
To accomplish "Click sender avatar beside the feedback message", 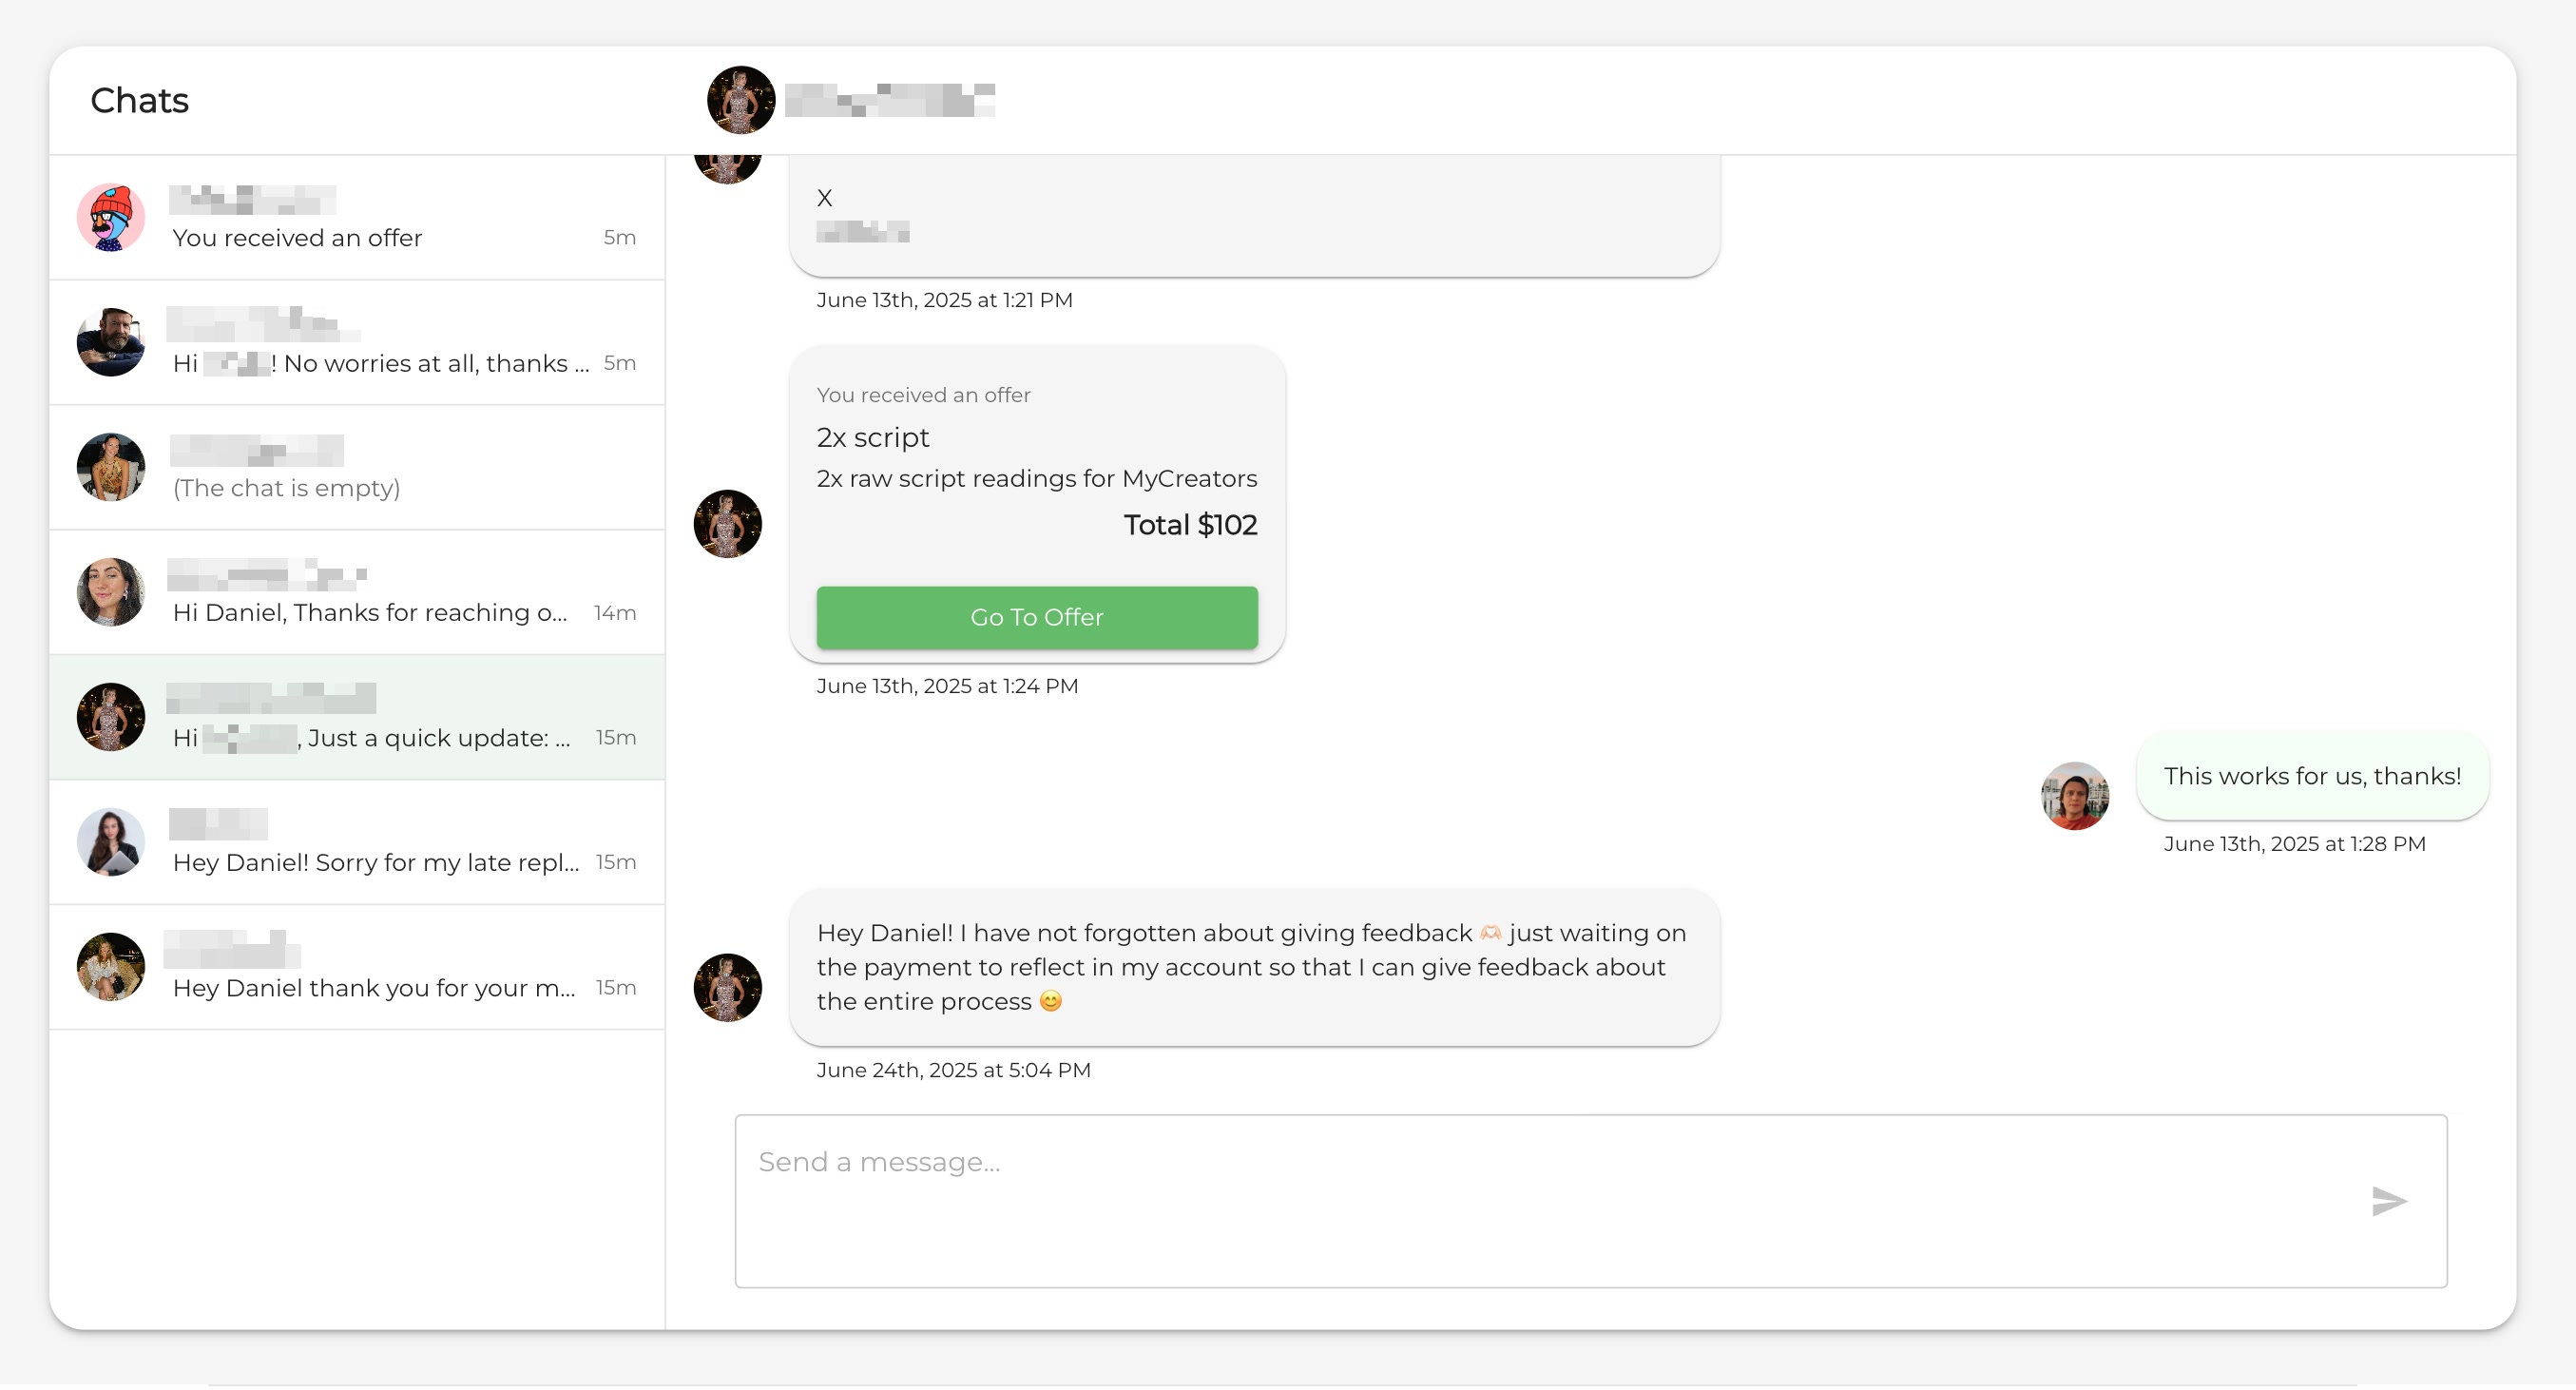I will [728, 988].
